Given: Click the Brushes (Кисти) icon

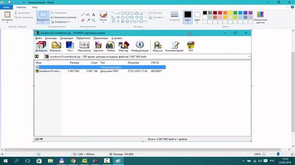Looking at the screenshot, I should [x=103, y=15].
